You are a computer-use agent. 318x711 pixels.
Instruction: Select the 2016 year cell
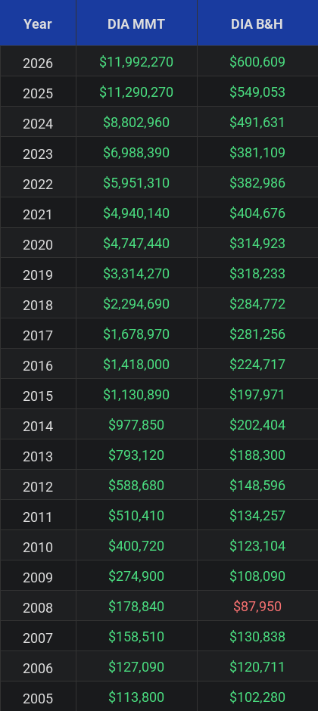click(38, 365)
